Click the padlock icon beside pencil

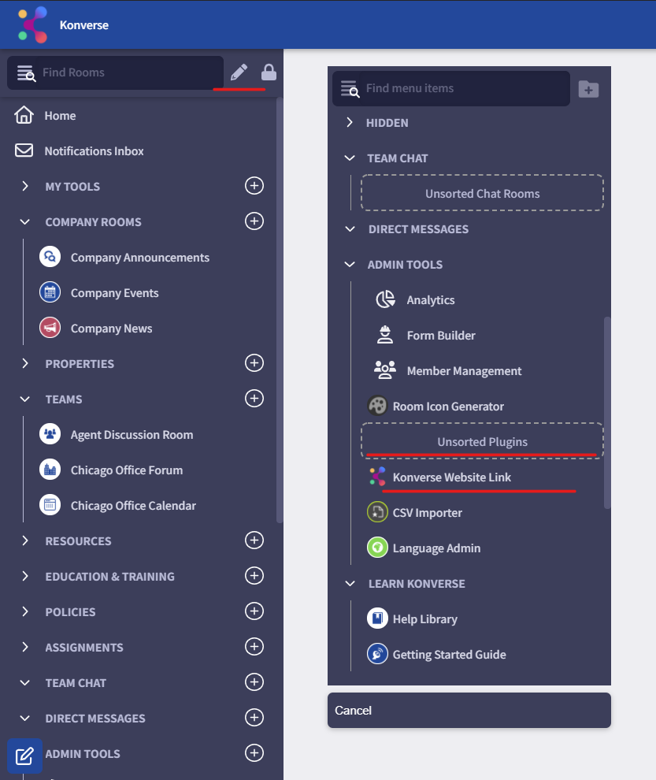click(269, 72)
